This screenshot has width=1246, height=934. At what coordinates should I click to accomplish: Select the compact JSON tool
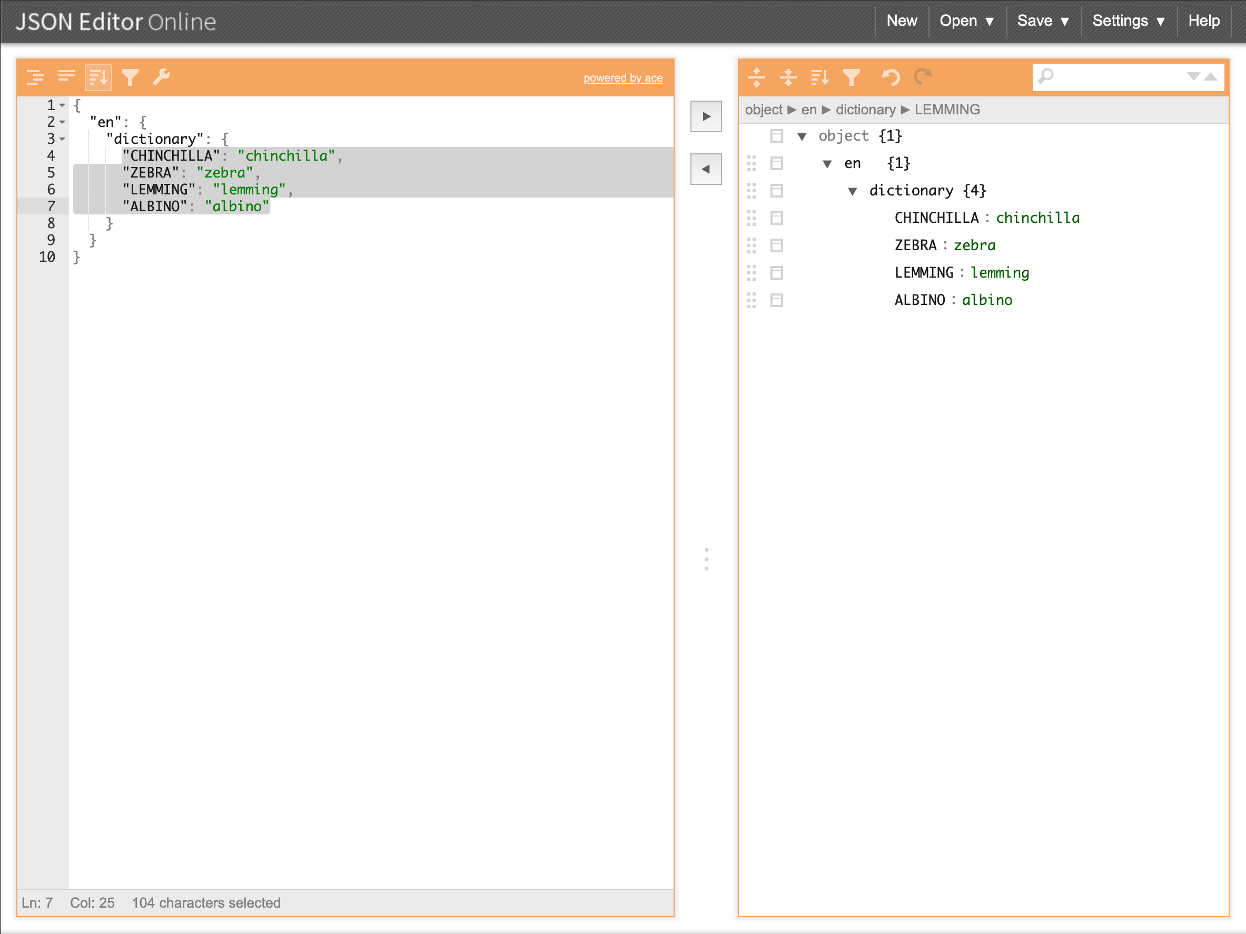(x=67, y=76)
